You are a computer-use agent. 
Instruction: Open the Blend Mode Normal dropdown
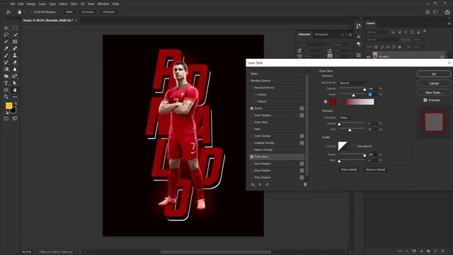353,83
